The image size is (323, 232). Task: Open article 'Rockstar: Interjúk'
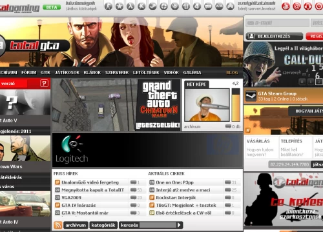coord(176,197)
